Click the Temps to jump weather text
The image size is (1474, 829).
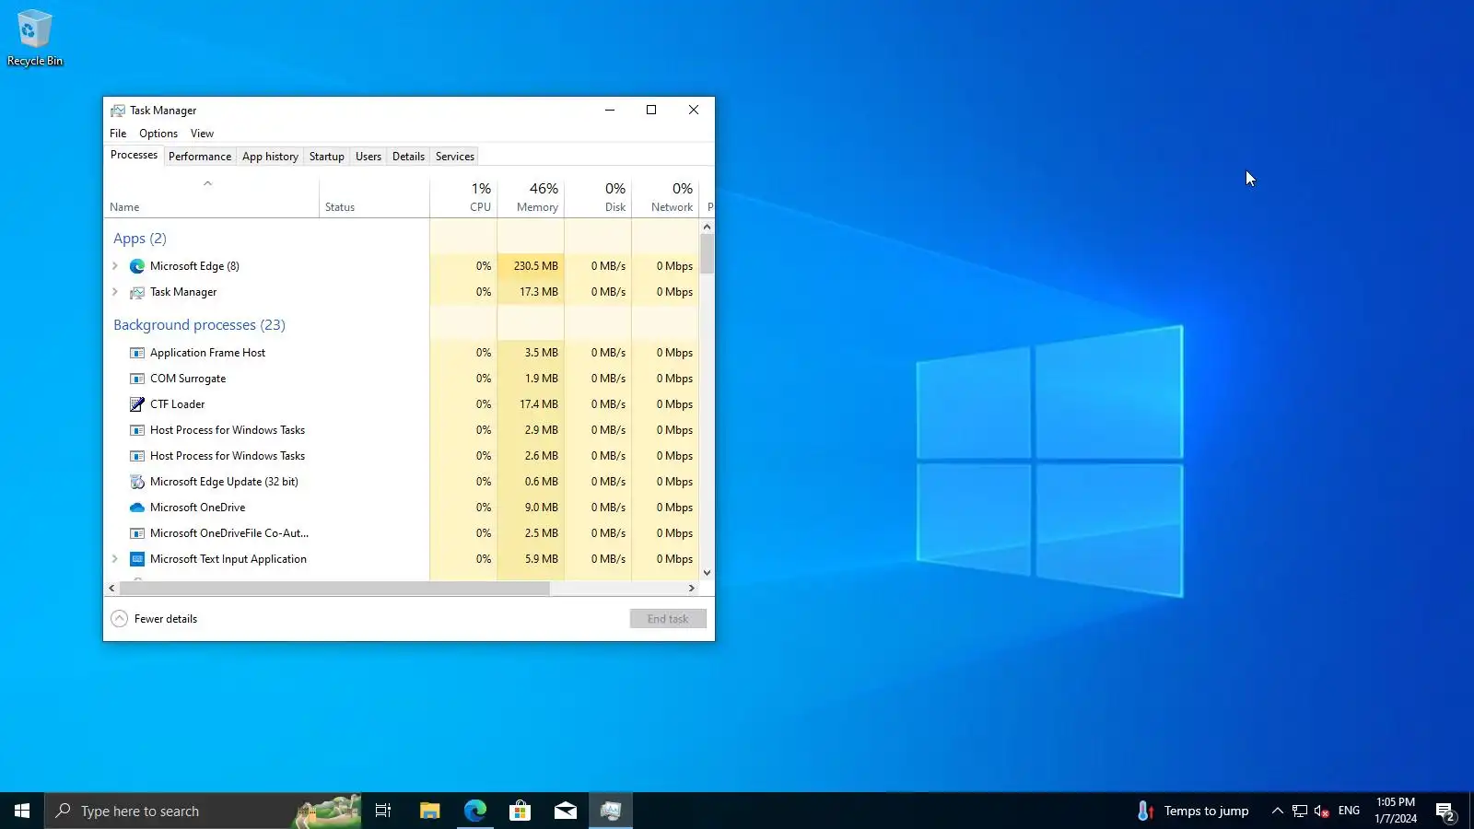[1206, 811]
